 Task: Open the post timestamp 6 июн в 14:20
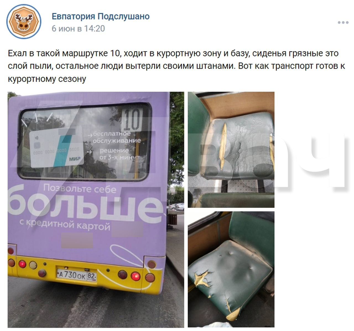click(78, 29)
